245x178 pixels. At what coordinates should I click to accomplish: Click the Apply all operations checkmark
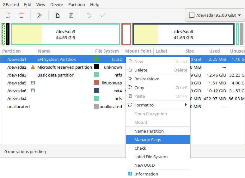pos(103,15)
